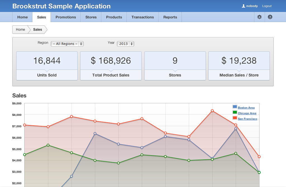Viewport: 286px width, 187px height.
Task: Click the San Francisco legend link
Action: tap(247, 119)
